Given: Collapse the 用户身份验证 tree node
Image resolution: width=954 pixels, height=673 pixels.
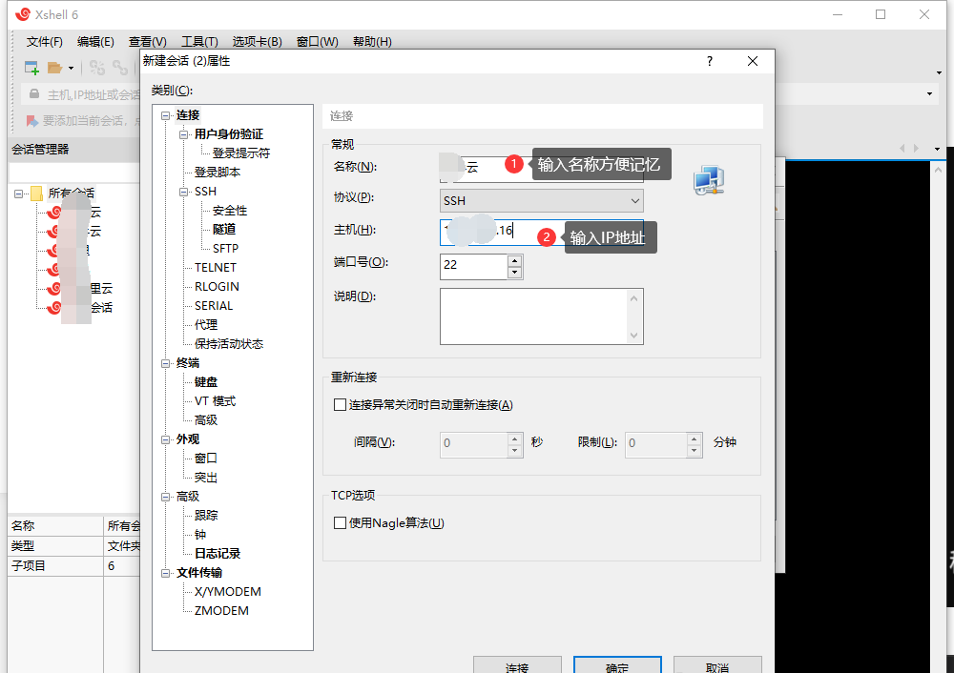Looking at the screenshot, I should pos(184,134).
